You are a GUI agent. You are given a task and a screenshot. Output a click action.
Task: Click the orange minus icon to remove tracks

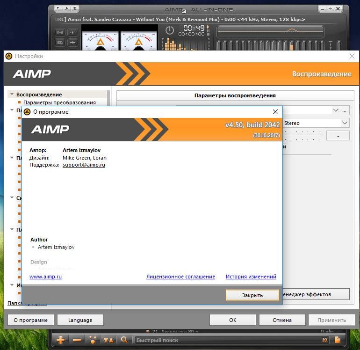coord(77,340)
